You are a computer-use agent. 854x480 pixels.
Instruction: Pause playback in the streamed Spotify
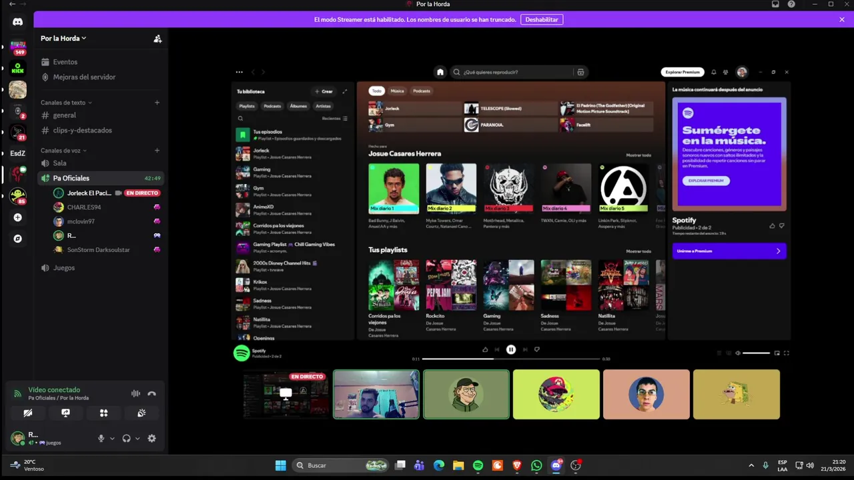tap(510, 349)
